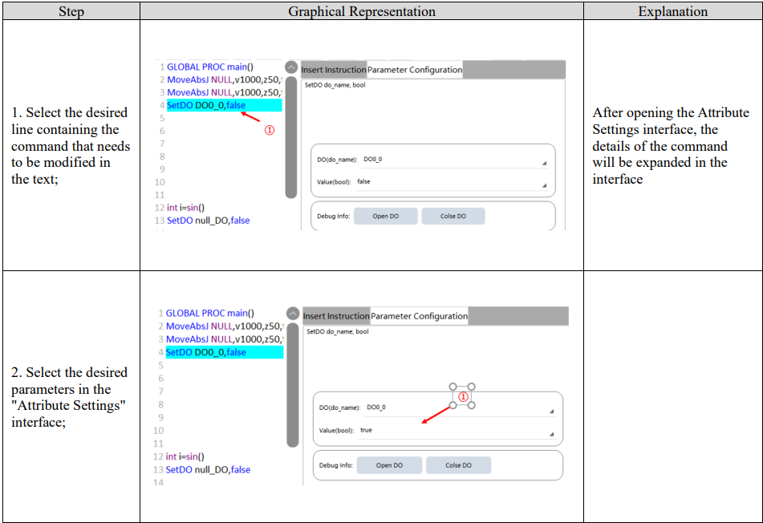Select line 3 MoveAbsJ command in step 2 screenshot
This screenshot has height=523, width=763.
point(225,339)
